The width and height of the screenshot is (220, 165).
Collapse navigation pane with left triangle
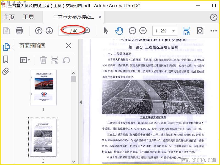click(81, 102)
